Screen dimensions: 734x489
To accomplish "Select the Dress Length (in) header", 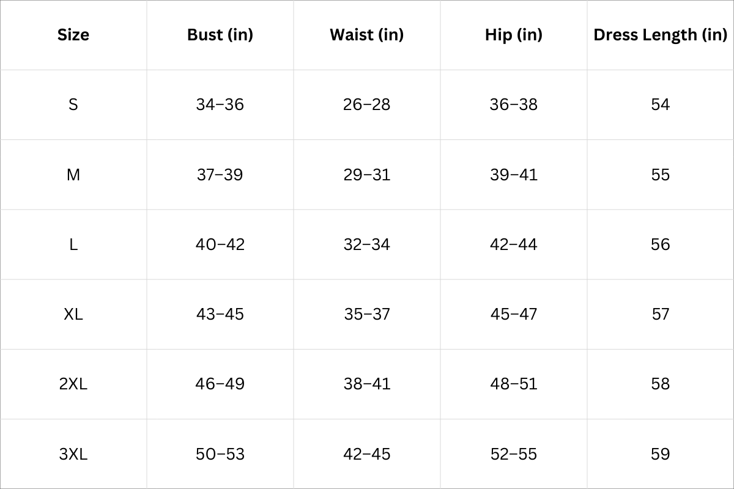I will point(661,35).
